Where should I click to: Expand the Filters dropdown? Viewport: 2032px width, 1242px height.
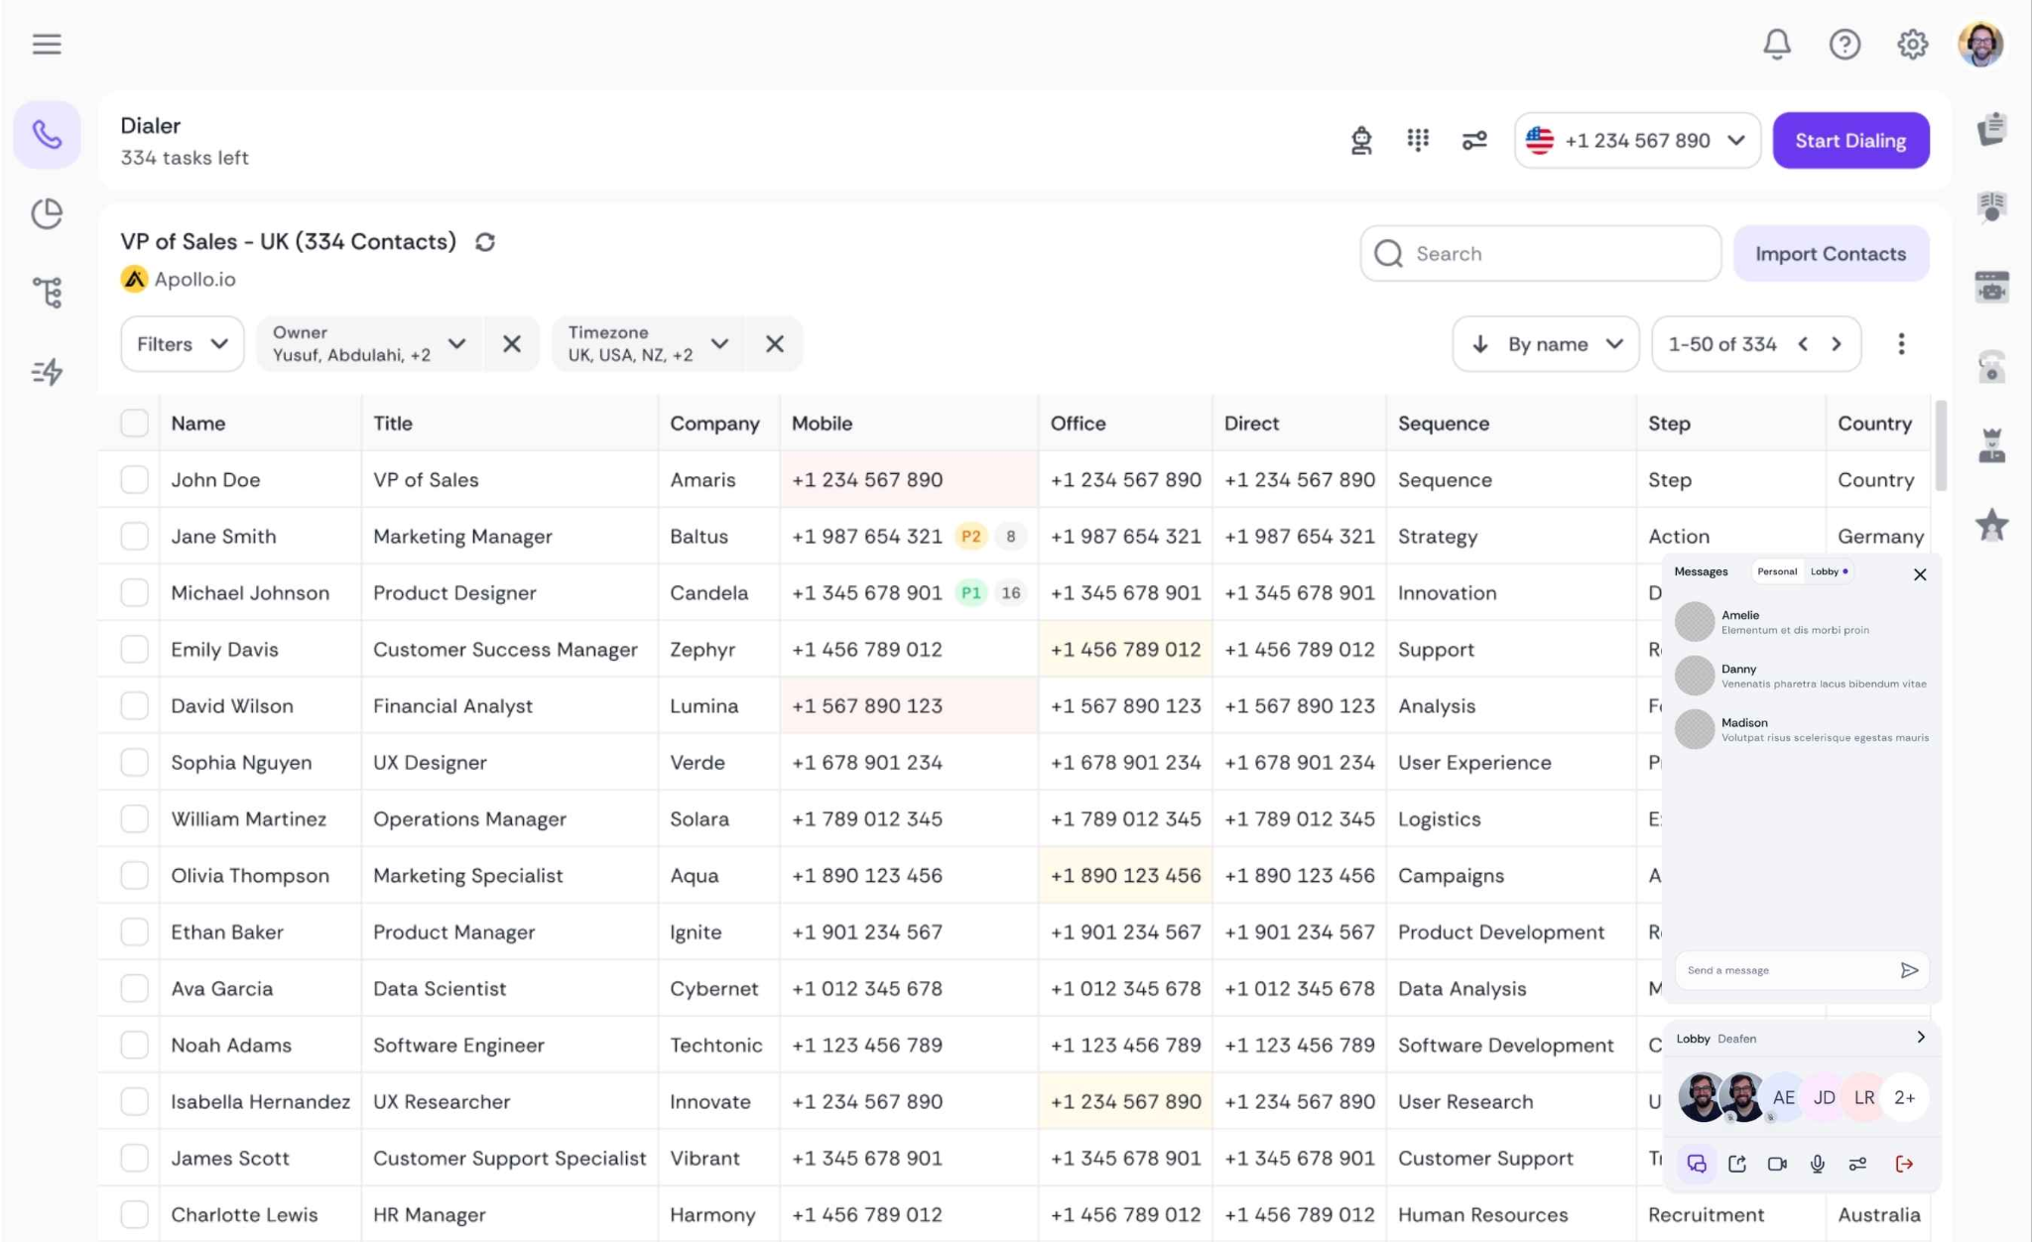pos(182,344)
